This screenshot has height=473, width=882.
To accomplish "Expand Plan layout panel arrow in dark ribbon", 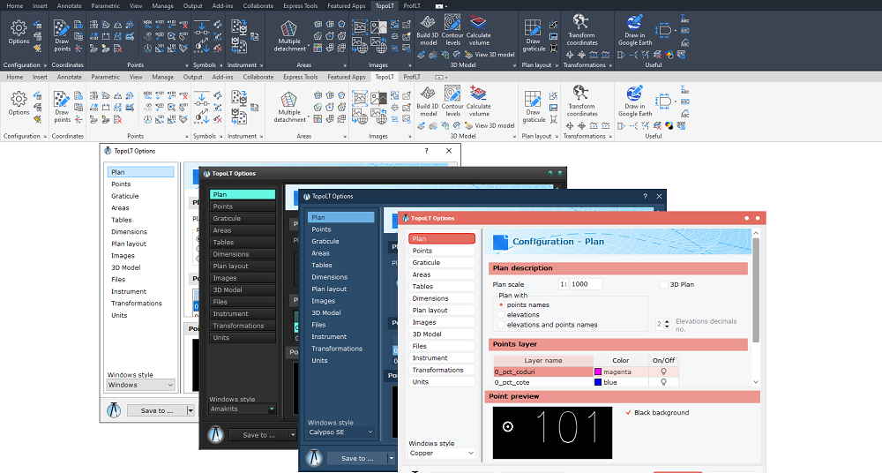I will (557, 65).
